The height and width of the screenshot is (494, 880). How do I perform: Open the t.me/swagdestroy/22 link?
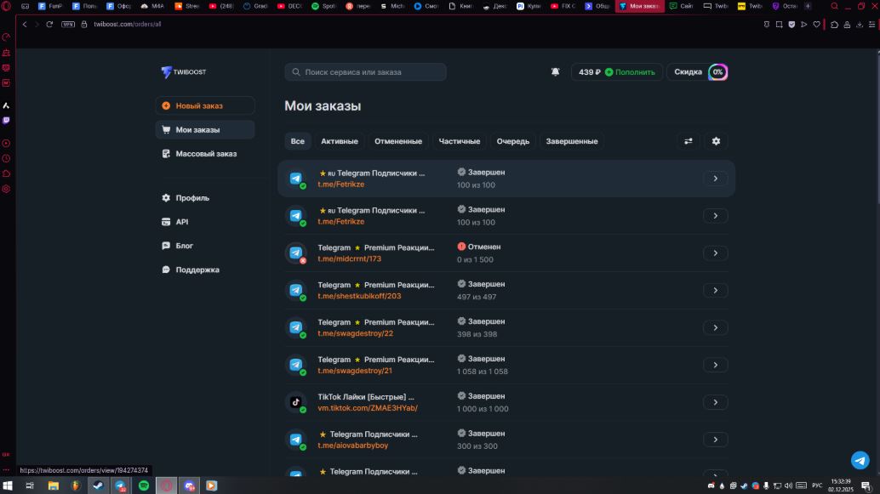tap(356, 333)
